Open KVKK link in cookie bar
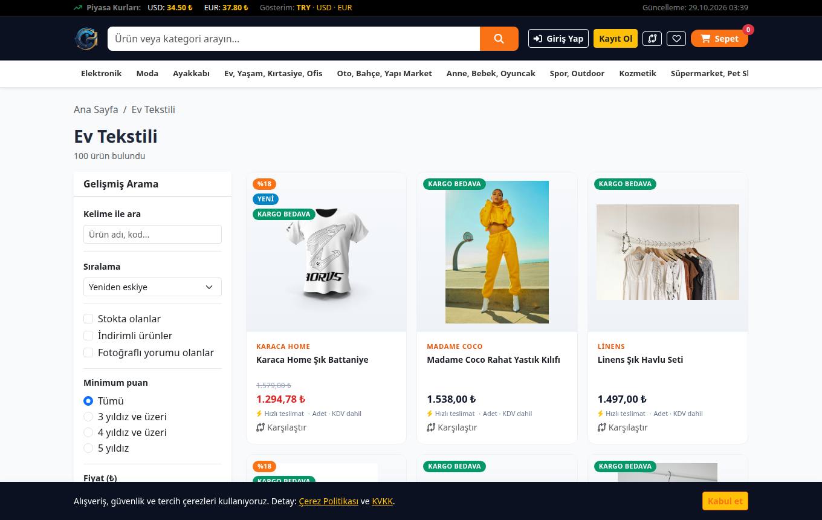The height and width of the screenshot is (520, 822). 382,501
